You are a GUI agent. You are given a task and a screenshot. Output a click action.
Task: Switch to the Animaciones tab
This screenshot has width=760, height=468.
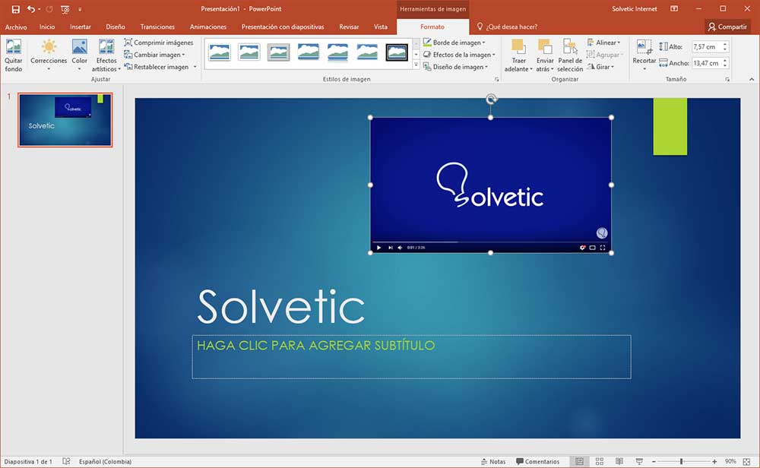(x=208, y=27)
